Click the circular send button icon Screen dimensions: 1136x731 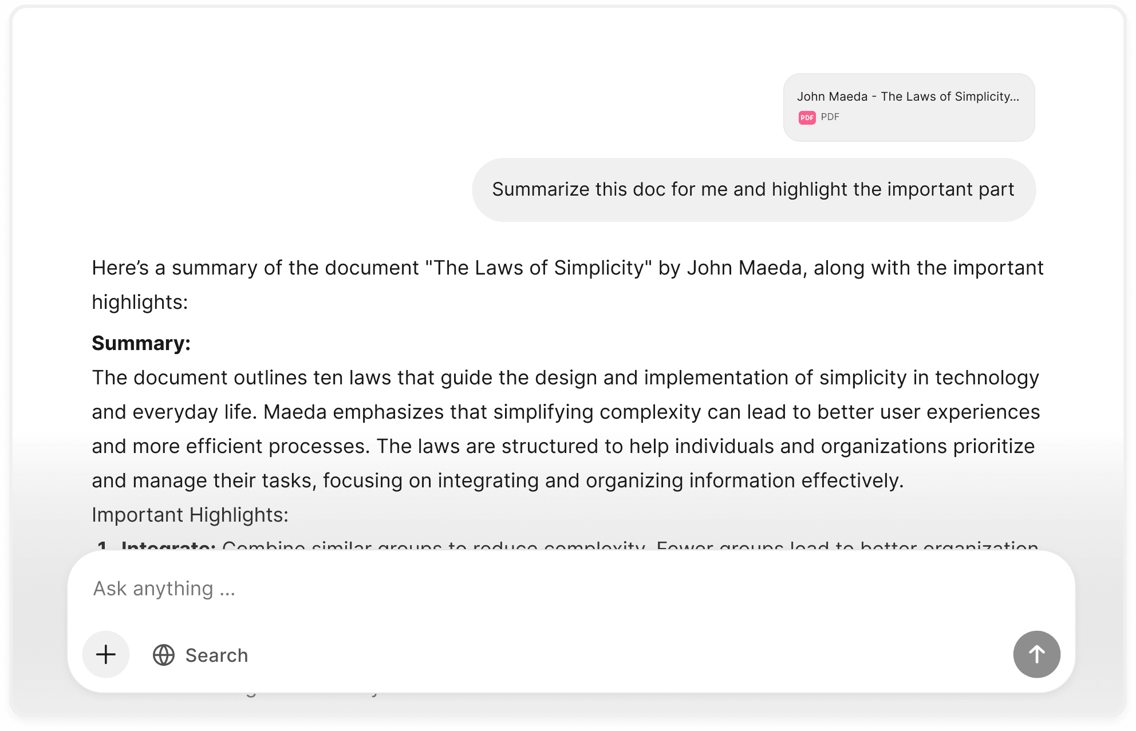(x=1036, y=654)
